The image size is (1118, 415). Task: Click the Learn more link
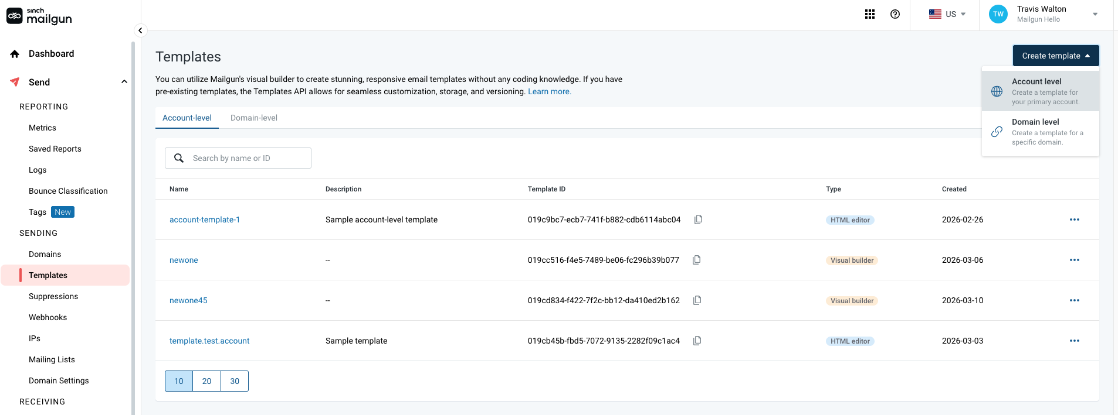pyautogui.click(x=549, y=91)
